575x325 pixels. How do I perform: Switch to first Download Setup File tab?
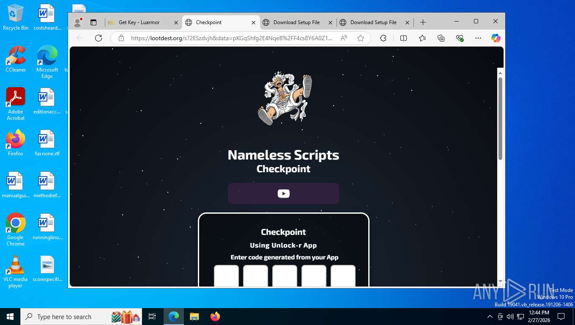pyautogui.click(x=298, y=22)
